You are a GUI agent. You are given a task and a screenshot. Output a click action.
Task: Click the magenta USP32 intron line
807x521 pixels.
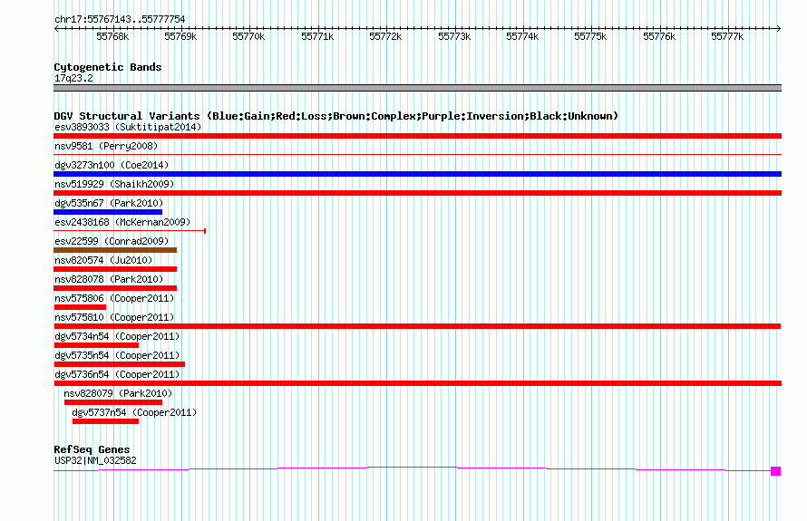(x=412, y=468)
